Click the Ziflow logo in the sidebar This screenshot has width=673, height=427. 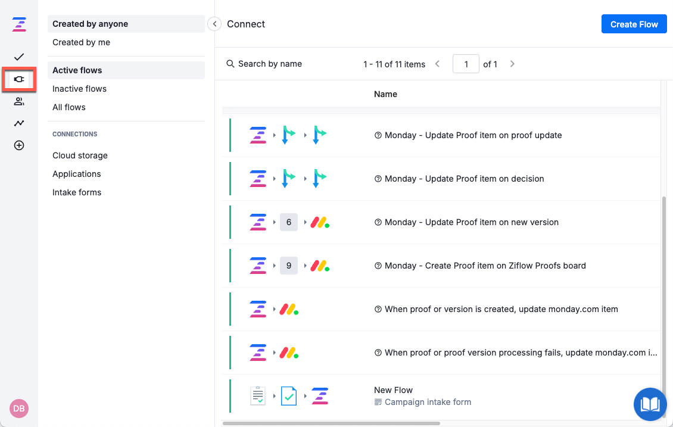[x=19, y=24]
